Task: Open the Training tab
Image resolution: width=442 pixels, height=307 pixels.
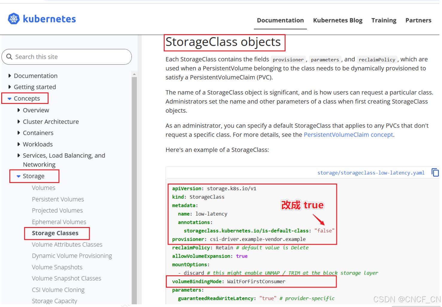Action: 384,20
